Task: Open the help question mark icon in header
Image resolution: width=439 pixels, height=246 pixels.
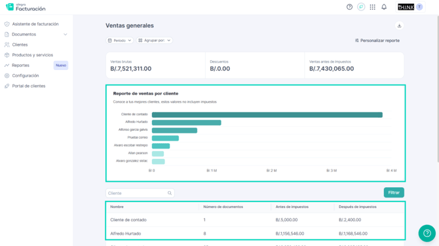Action: tap(349, 7)
